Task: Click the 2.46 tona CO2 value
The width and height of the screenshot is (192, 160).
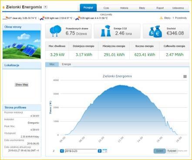Action: pyautogui.click(x=124, y=34)
